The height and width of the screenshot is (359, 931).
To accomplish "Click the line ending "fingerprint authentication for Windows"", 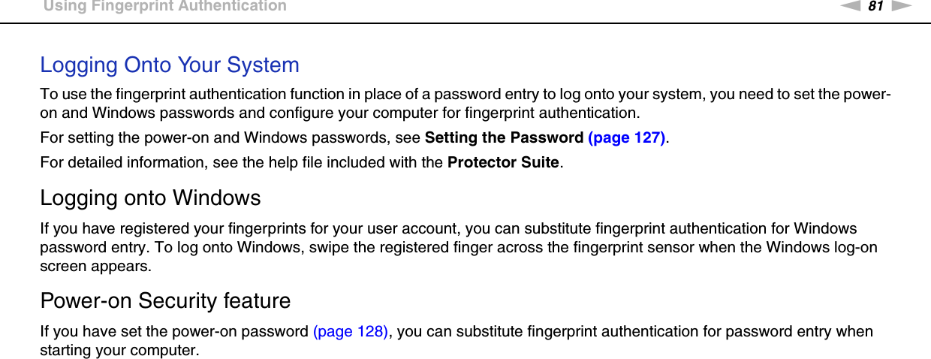I will click(448, 228).
